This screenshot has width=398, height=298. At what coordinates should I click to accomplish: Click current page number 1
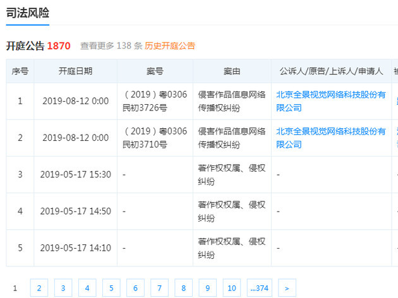coord(15,288)
